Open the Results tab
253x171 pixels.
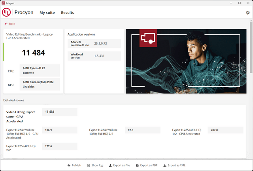click(68, 13)
